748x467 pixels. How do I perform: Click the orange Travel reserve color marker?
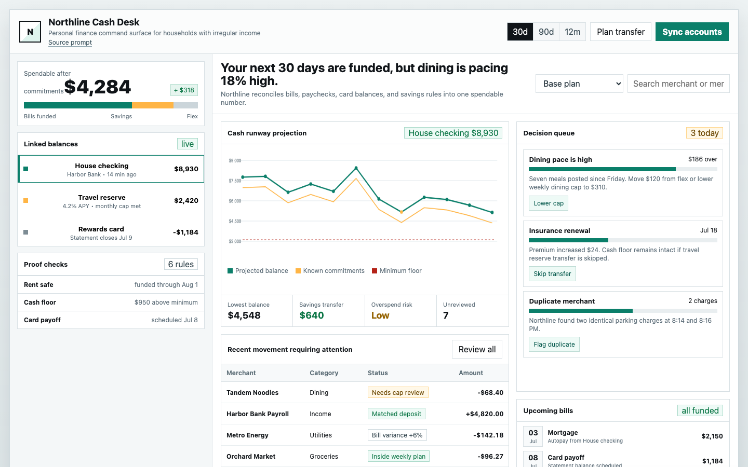pos(26,201)
